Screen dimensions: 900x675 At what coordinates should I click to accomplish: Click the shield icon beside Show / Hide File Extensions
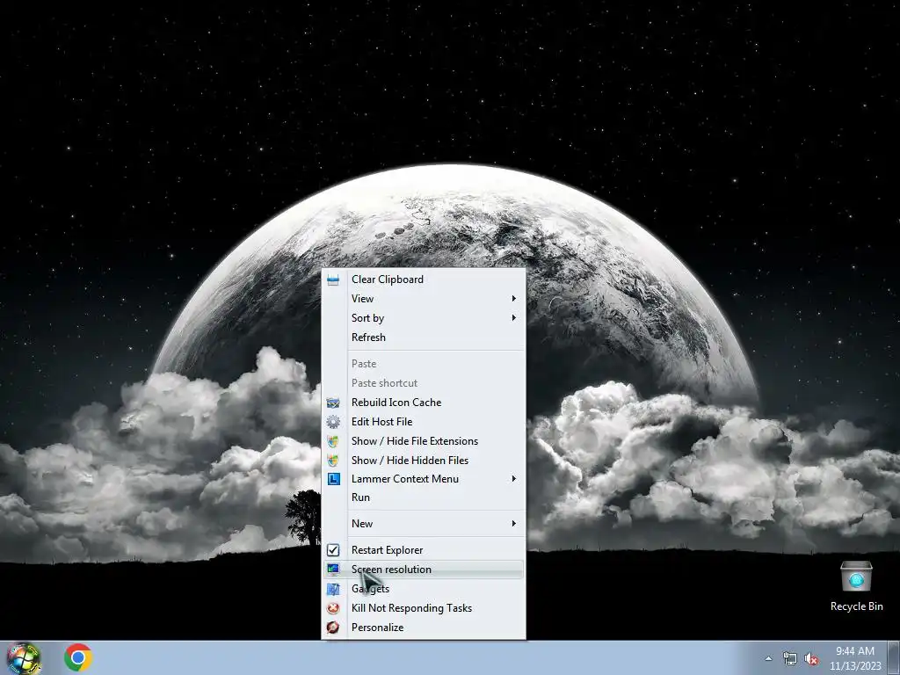click(333, 441)
